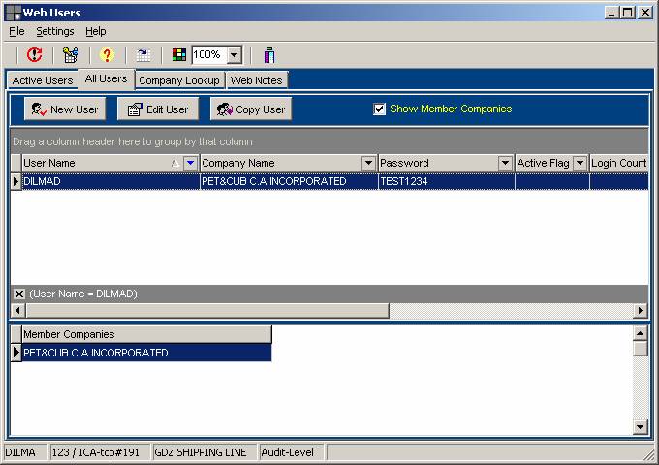
Task: Click the Edit User button
Action: point(157,109)
